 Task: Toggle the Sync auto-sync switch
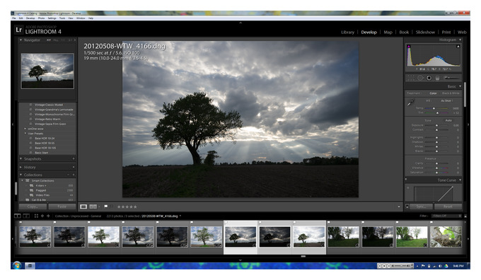click(x=407, y=206)
